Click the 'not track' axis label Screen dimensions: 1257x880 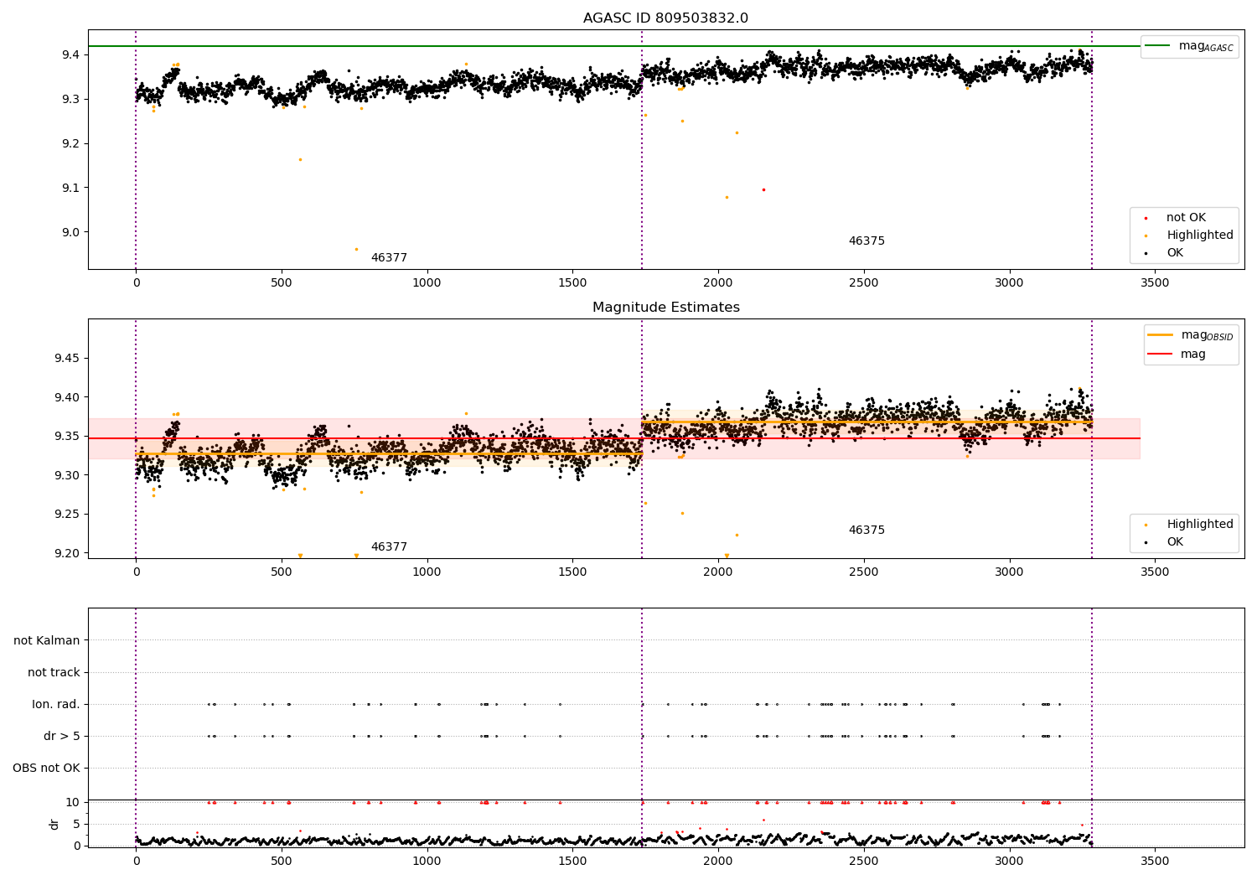tap(54, 673)
